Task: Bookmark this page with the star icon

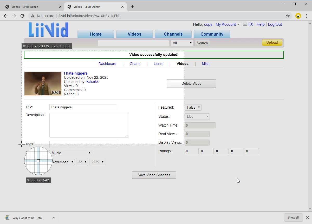Action: [x=288, y=16]
